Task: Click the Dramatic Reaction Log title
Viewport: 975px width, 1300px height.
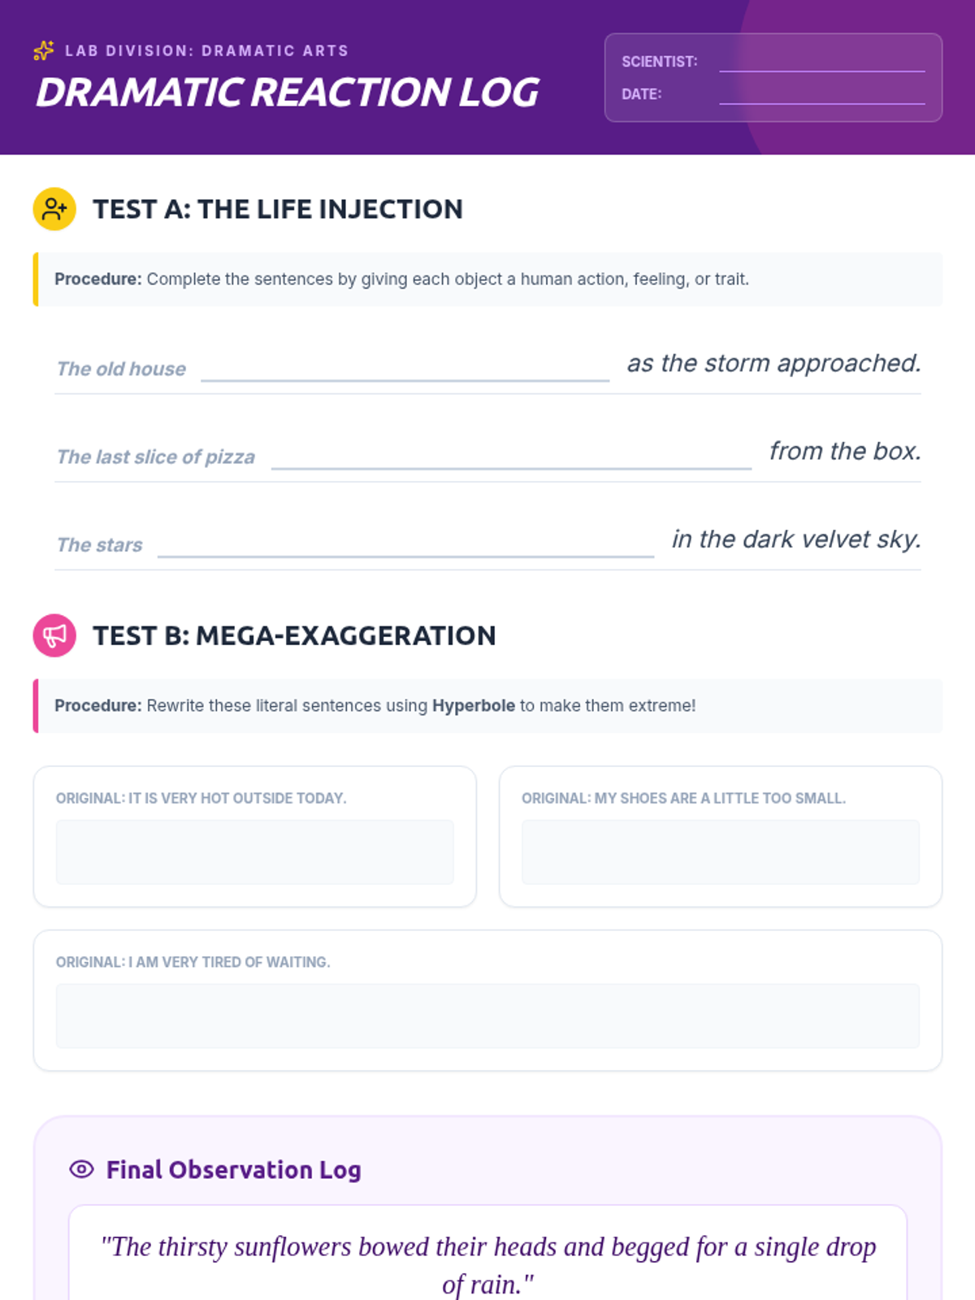Action: [288, 92]
